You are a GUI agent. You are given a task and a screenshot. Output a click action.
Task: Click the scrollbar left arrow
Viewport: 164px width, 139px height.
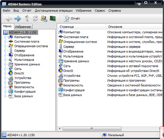coord(60,128)
